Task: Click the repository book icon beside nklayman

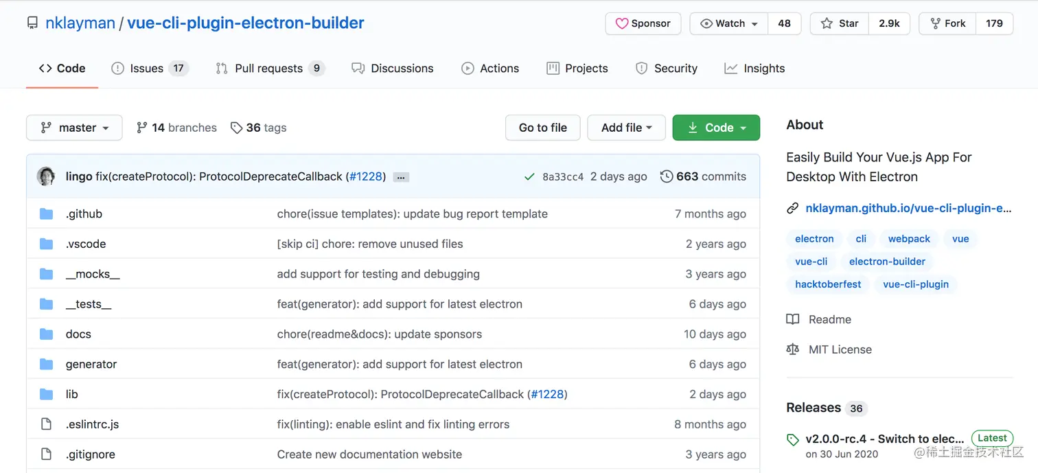Action: tap(32, 23)
